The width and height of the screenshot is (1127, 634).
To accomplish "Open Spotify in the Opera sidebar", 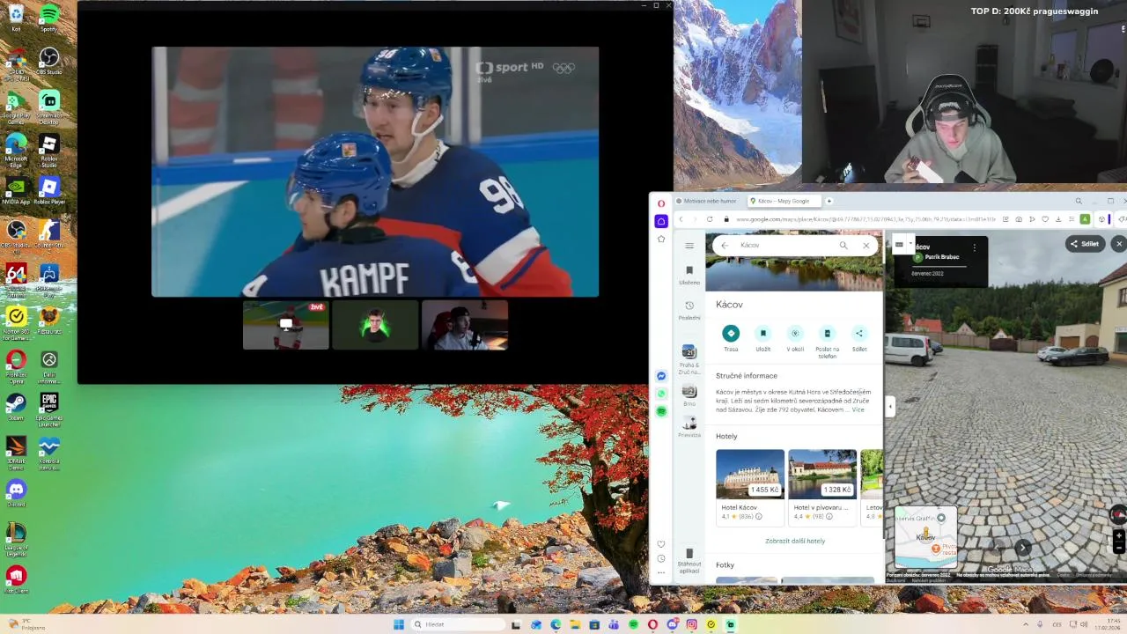I will click(x=661, y=411).
